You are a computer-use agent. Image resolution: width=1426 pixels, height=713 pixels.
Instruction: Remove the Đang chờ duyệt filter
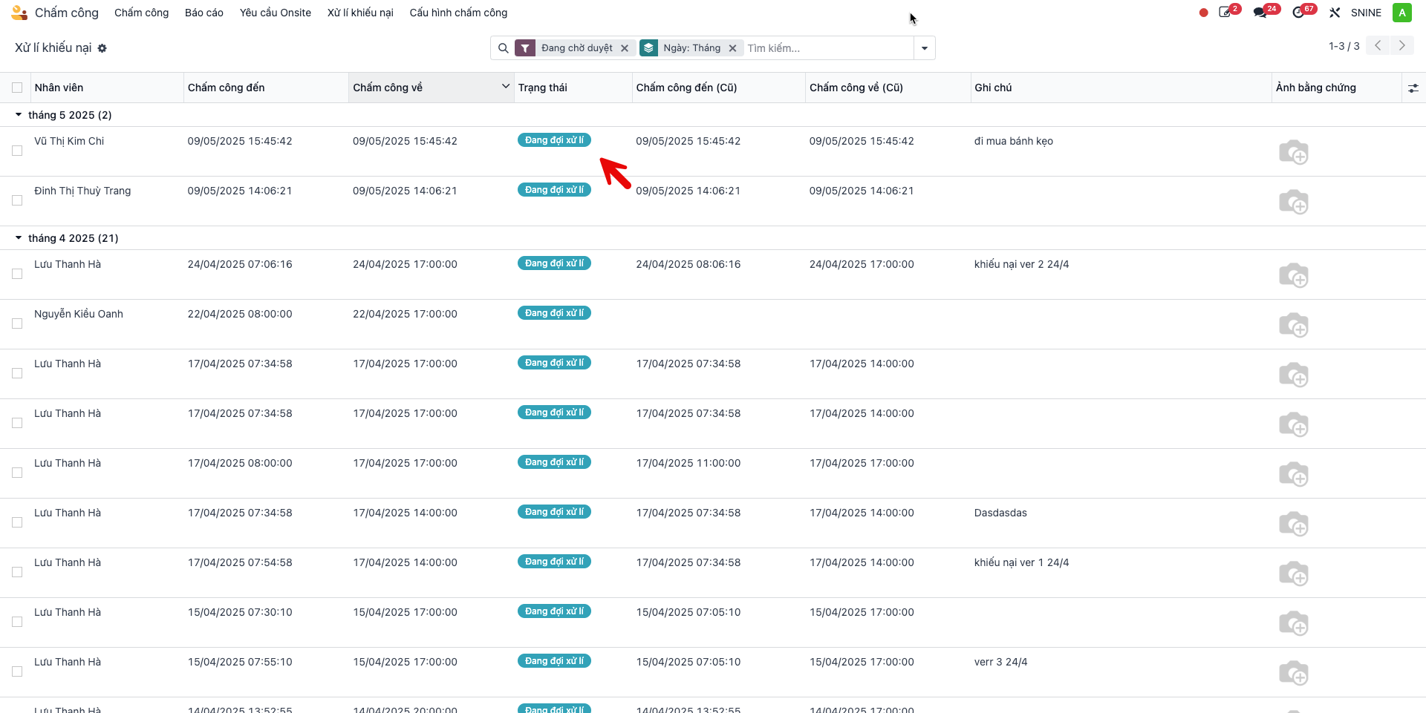625,48
